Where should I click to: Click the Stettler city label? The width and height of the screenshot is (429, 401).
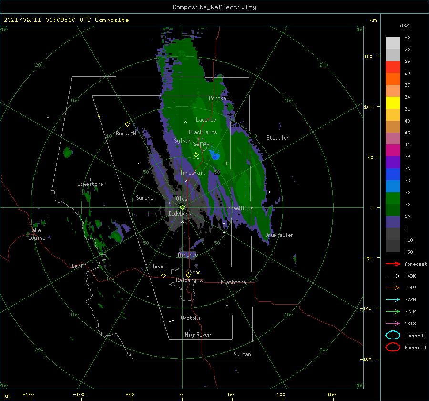[x=278, y=138]
